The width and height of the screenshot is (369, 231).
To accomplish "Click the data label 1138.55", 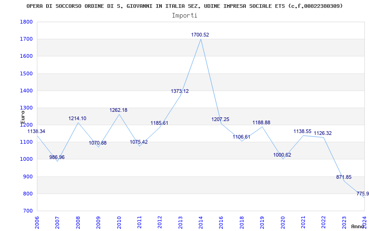I will coord(303,132).
